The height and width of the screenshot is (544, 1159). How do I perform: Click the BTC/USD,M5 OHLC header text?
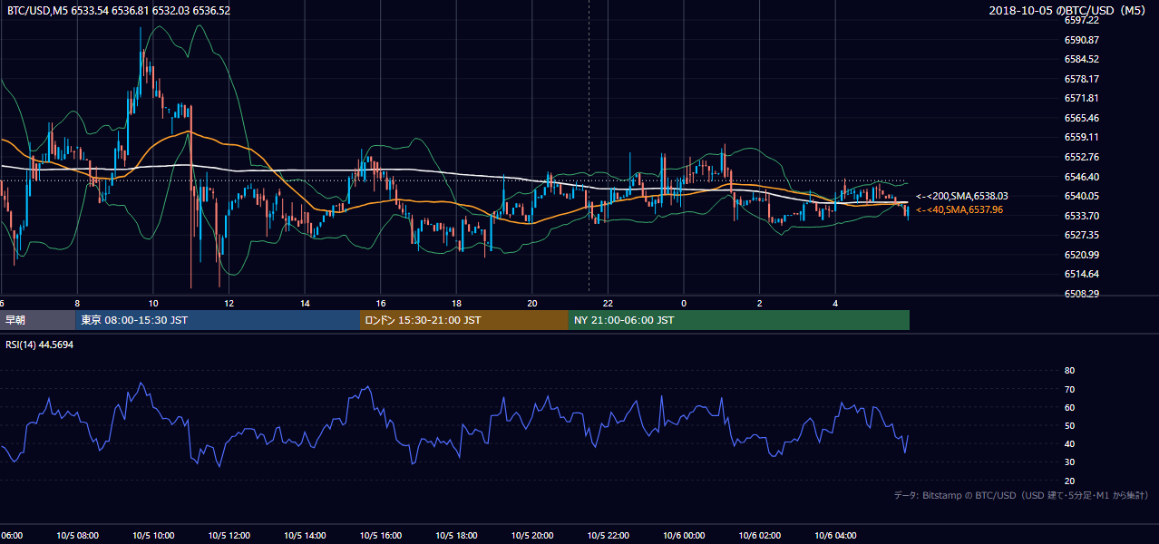pos(119,11)
